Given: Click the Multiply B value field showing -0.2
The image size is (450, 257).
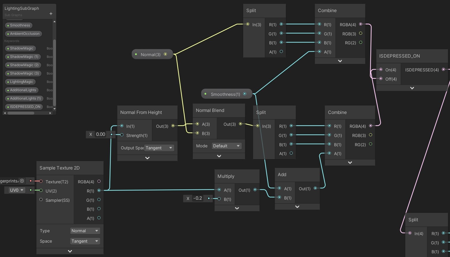Looking at the screenshot, I should [198, 198].
